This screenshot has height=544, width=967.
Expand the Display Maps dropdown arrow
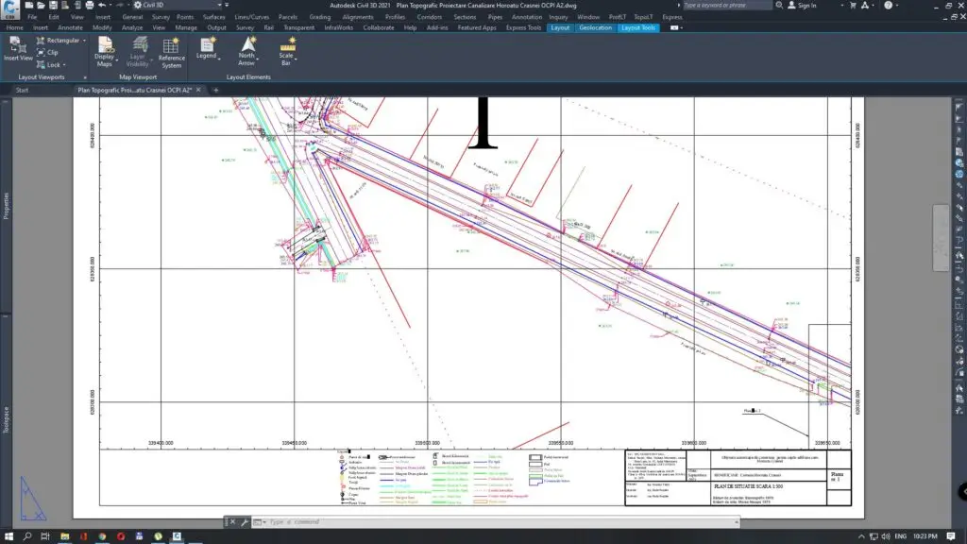pyautogui.click(x=116, y=59)
